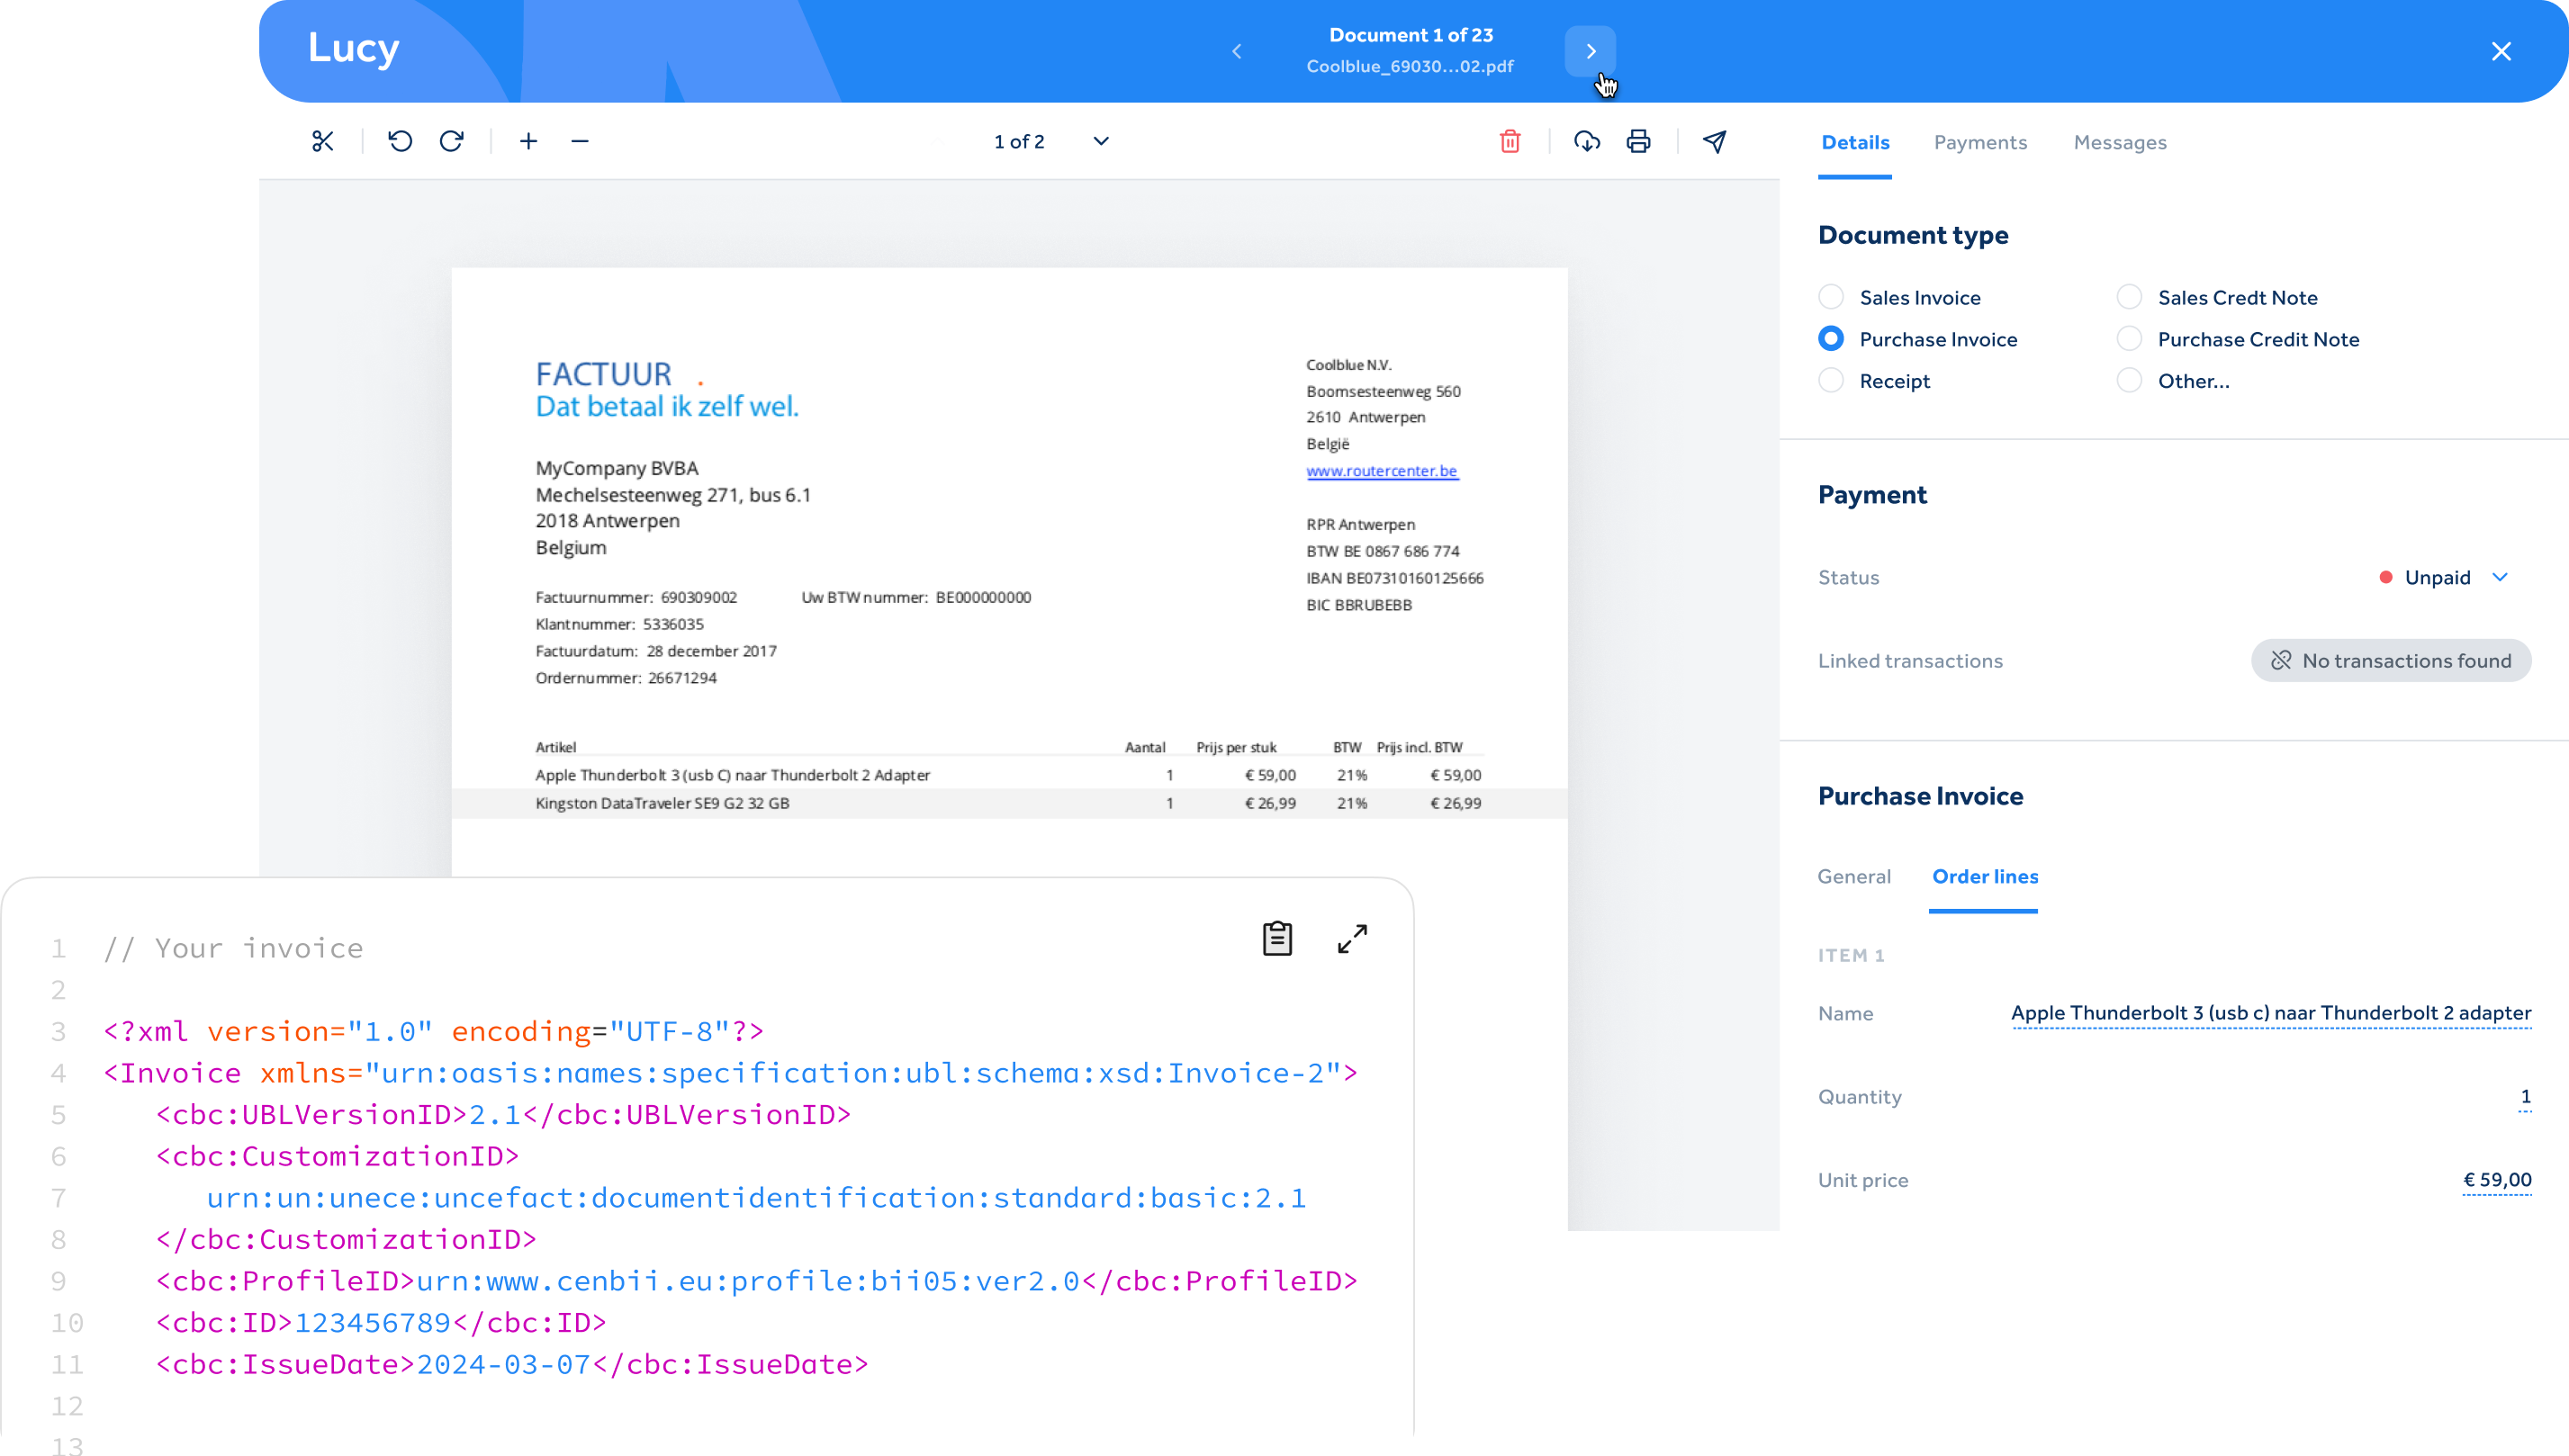Go to previous document arrow

(1237, 51)
